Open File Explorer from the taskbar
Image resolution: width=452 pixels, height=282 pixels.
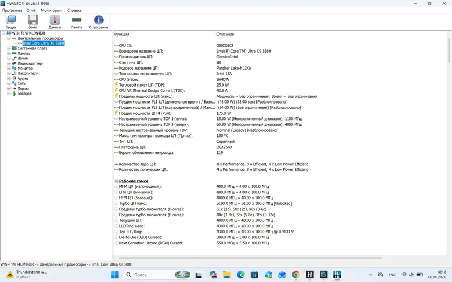227,275
